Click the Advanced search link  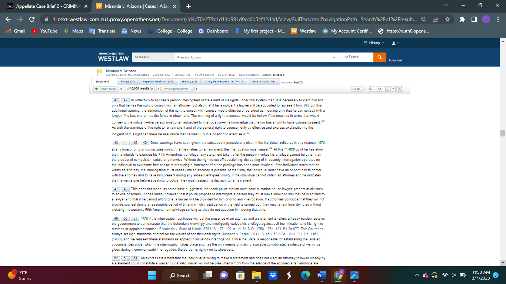tap(395, 60)
